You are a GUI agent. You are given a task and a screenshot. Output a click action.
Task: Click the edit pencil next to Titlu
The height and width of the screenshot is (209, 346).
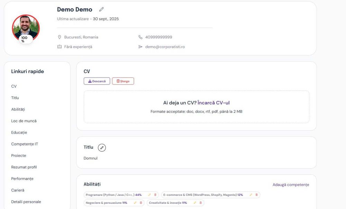102,148
